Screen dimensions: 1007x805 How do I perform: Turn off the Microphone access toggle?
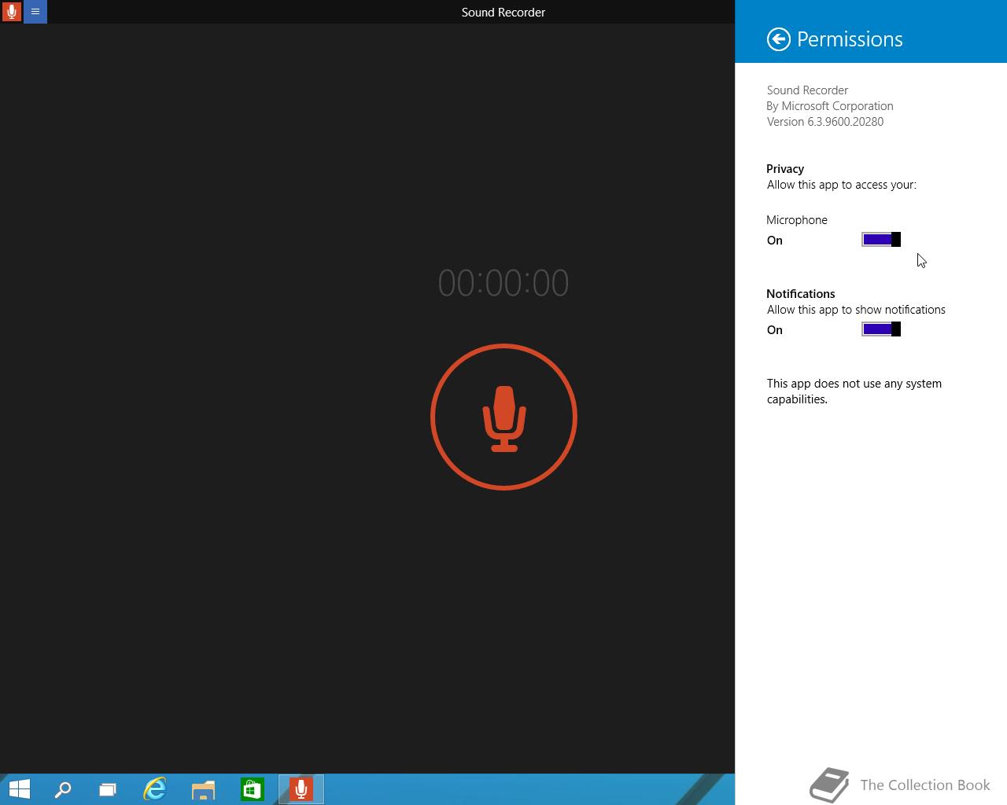881,240
